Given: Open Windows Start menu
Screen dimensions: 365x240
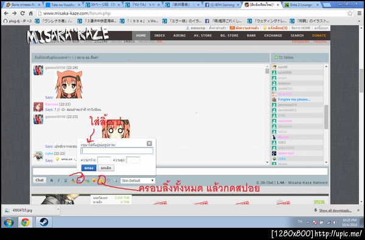Looking at the screenshot, I should coord(9,222).
